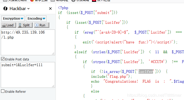The image size is (184, 100).
Task: Open the Encoding dropdown menu
Action: (36, 19)
